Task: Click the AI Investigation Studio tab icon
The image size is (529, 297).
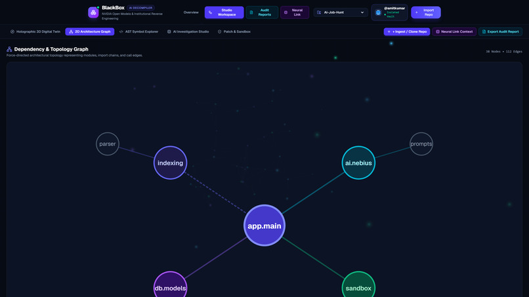Action: 169,31
